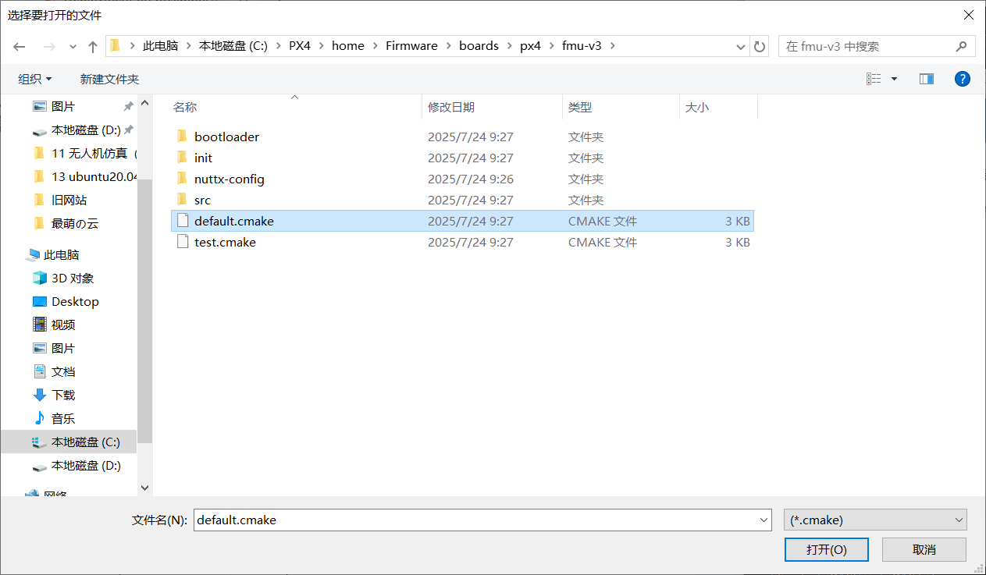Open the view options dropdown arrow

(x=895, y=79)
